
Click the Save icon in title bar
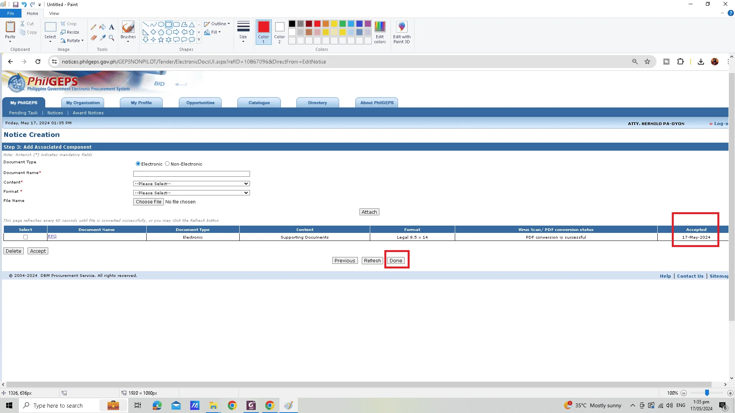pyautogui.click(x=16, y=5)
